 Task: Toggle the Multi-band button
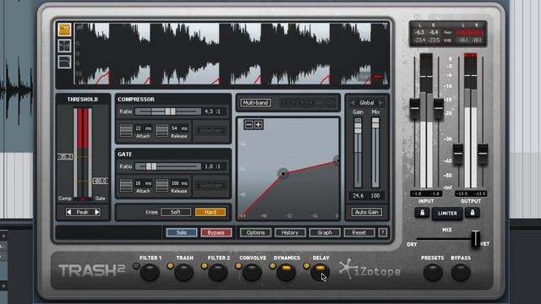point(255,103)
